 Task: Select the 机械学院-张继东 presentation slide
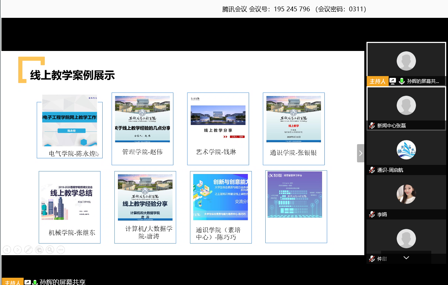[69, 207]
